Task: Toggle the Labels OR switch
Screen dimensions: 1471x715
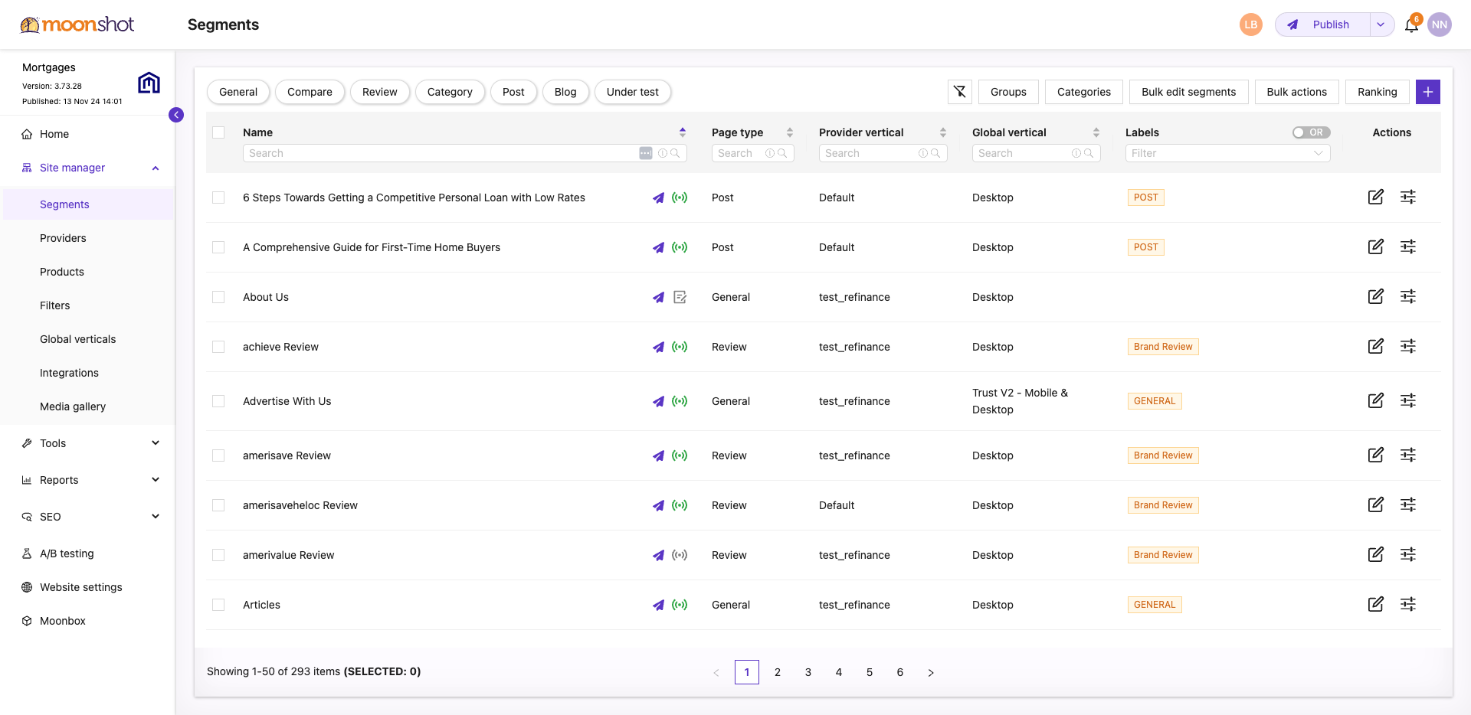Action: (1311, 132)
